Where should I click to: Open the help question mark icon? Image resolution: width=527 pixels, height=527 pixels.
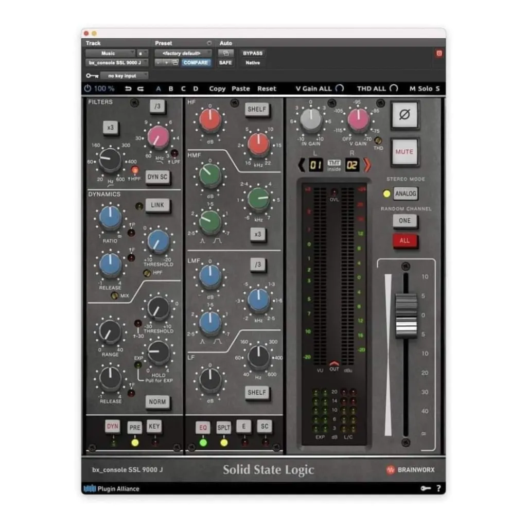(x=438, y=488)
